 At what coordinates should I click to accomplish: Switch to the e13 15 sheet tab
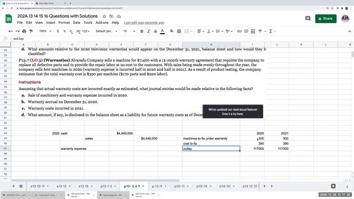(85, 186)
